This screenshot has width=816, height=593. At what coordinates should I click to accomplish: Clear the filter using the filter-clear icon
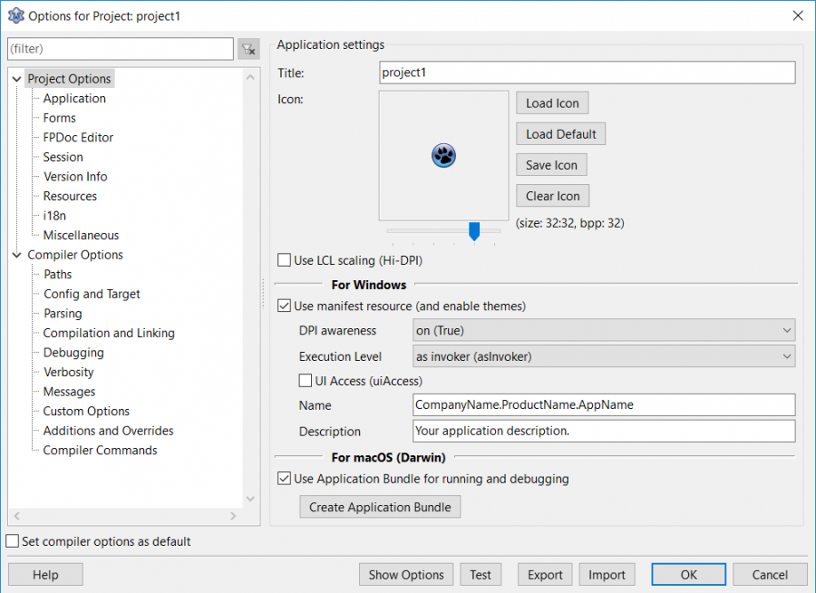point(248,48)
